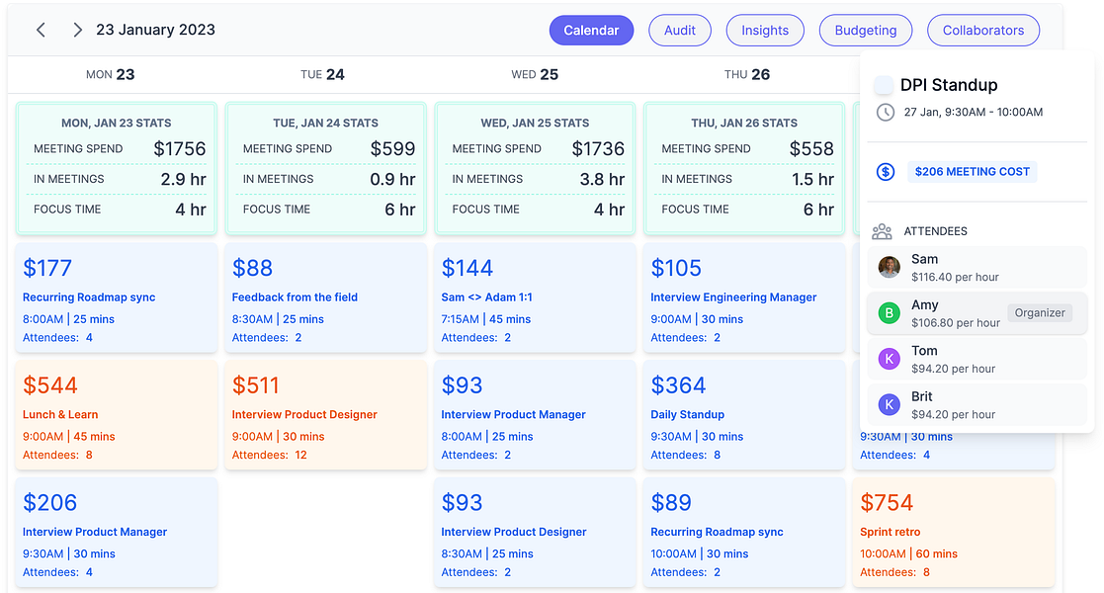Click the attendees group icon
The image size is (1104, 593).
pos(882,231)
